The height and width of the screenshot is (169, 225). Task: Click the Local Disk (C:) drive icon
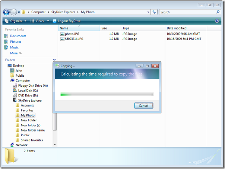(15, 90)
